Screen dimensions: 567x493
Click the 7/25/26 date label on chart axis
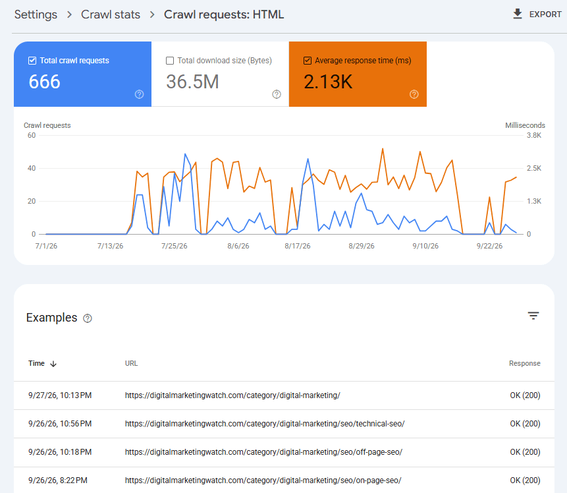(x=175, y=246)
